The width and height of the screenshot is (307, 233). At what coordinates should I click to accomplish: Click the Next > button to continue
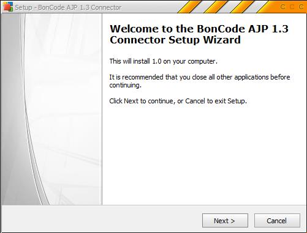pyautogui.click(x=225, y=221)
